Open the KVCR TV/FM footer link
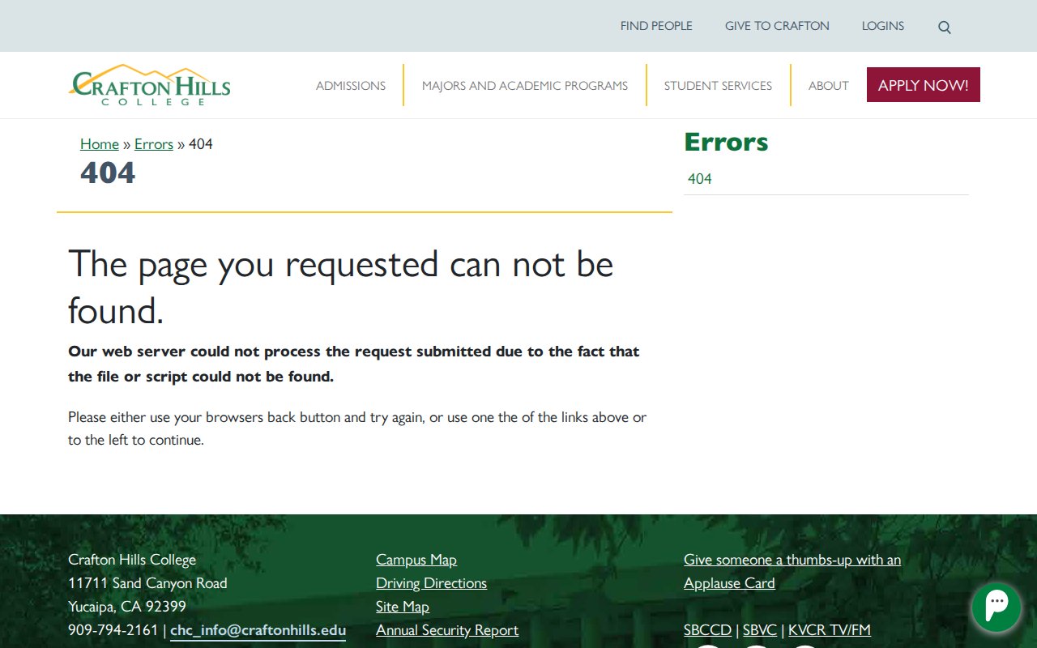This screenshot has width=1037, height=648. [829, 630]
